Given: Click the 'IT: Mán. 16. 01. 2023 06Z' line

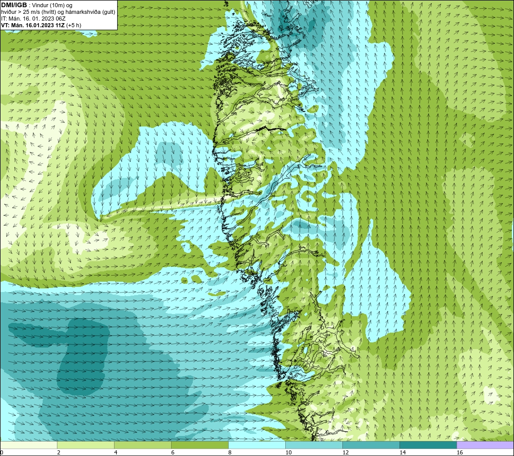Looking at the screenshot, I should [33, 19].
